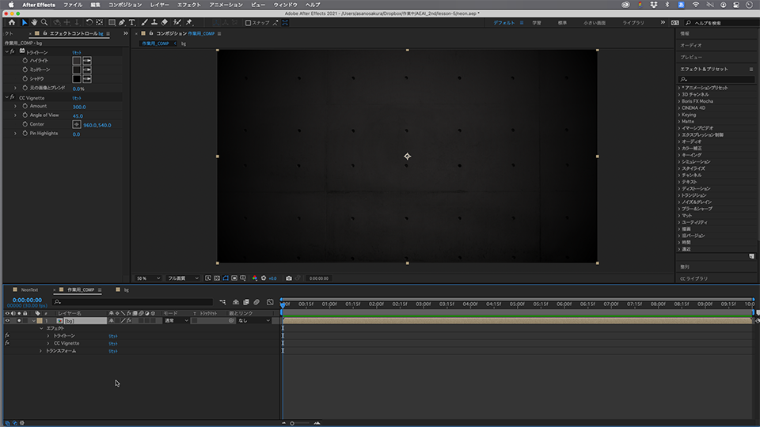Select the Type (T) tool
Screen dimensions: 760x427
point(131,22)
